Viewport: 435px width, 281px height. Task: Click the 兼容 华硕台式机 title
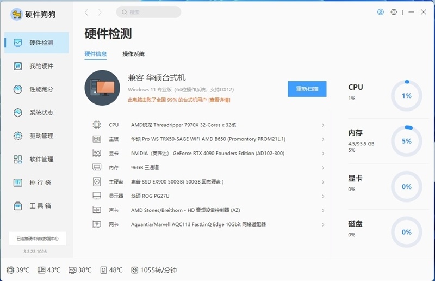pyautogui.click(x=157, y=77)
